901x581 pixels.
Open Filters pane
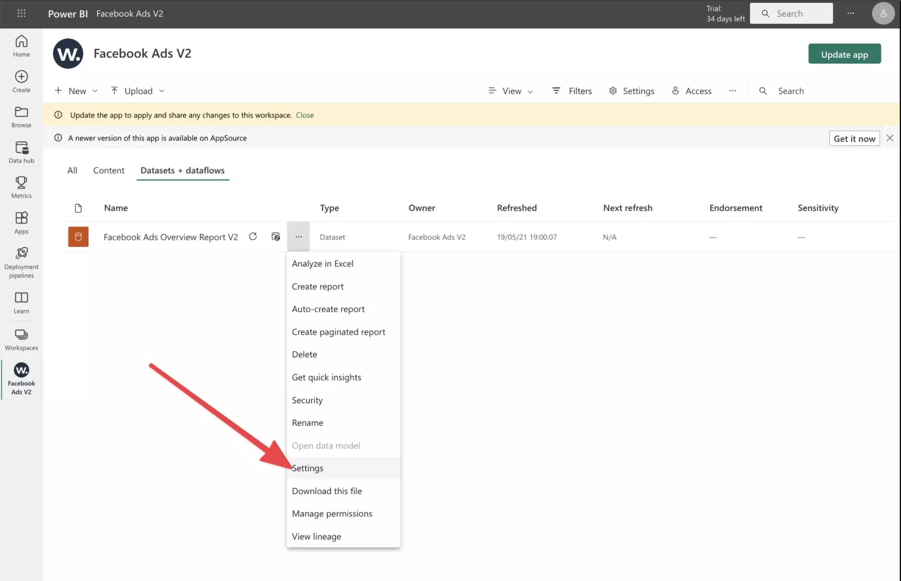point(572,91)
